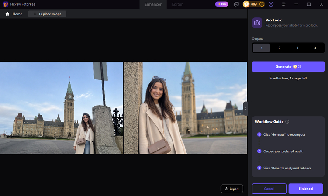This screenshot has width=328, height=196.
Task: Select 1 output option
Action: pyautogui.click(x=261, y=48)
